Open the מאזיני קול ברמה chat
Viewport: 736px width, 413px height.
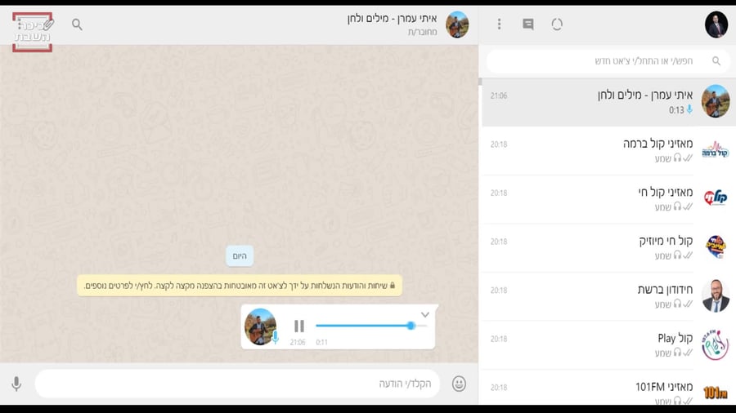pyautogui.click(x=605, y=150)
